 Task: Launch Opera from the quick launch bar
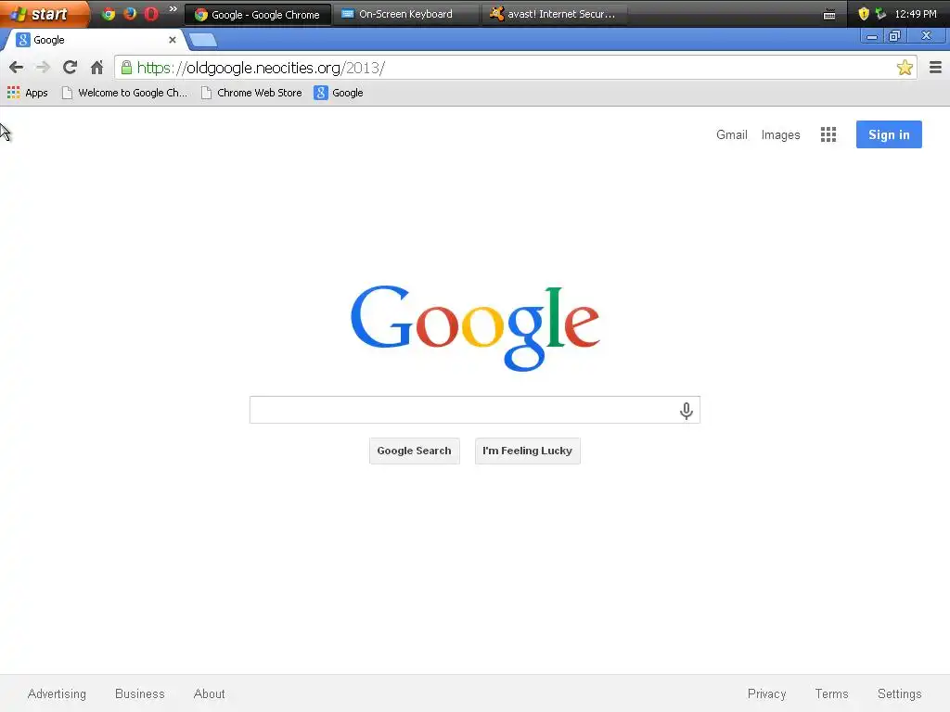pos(151,13)
